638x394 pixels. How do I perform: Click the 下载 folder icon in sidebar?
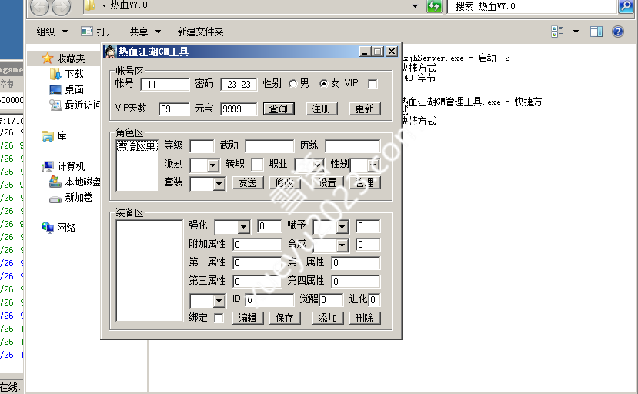(55, 74)
